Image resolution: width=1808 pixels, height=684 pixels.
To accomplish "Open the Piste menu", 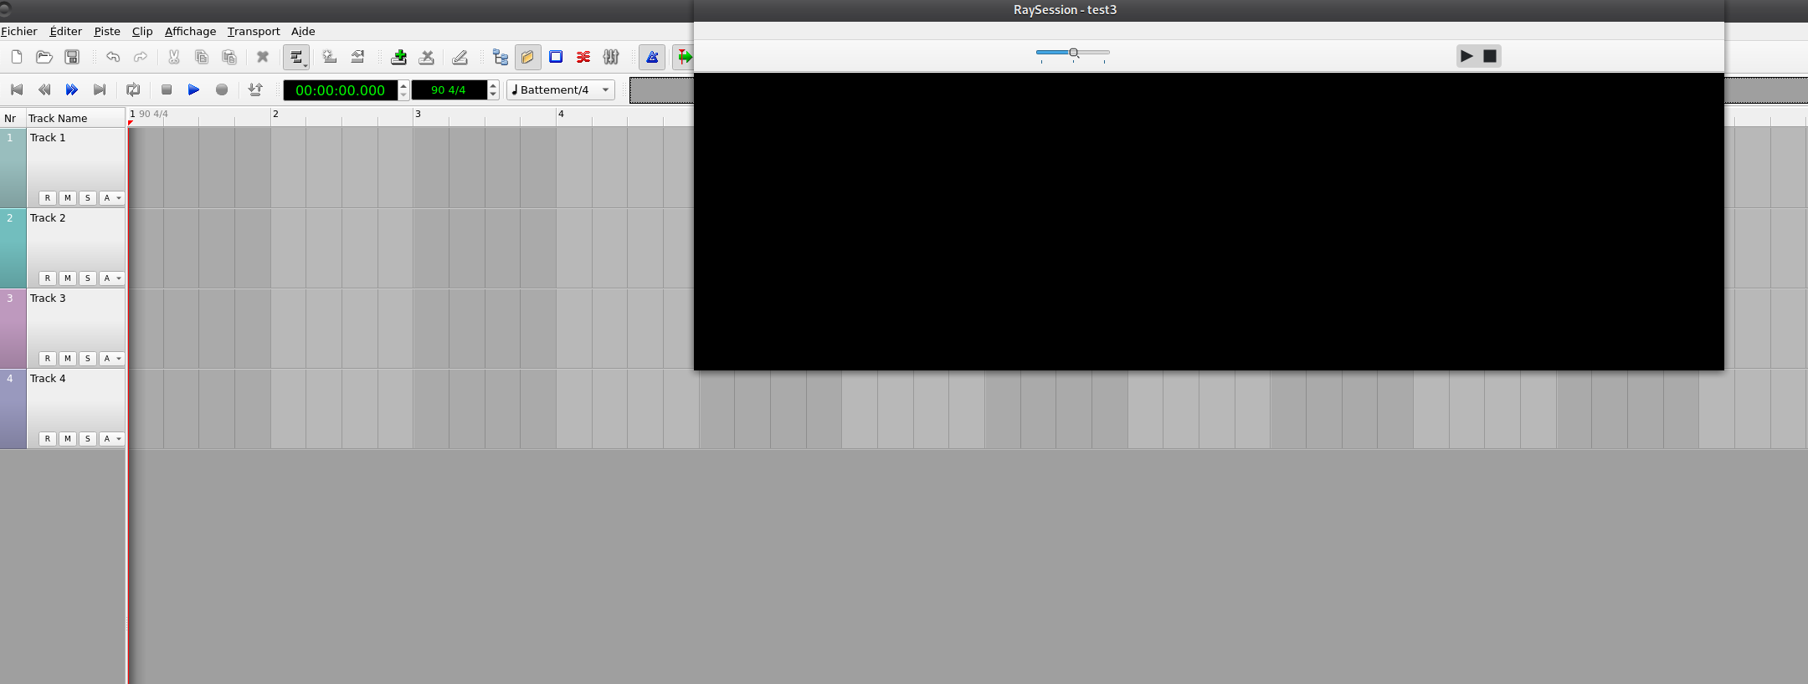I will (107, 31).
